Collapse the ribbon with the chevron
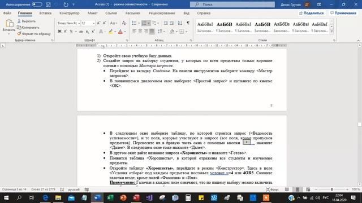This screenshot has height=203, width=362. (x=358, y=41)
